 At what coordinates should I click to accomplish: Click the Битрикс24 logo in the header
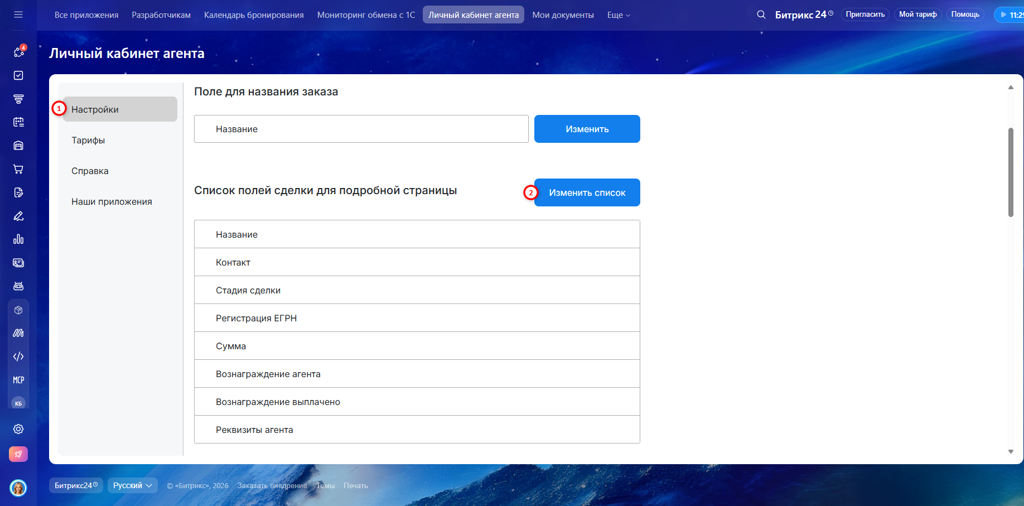[804, 15]
